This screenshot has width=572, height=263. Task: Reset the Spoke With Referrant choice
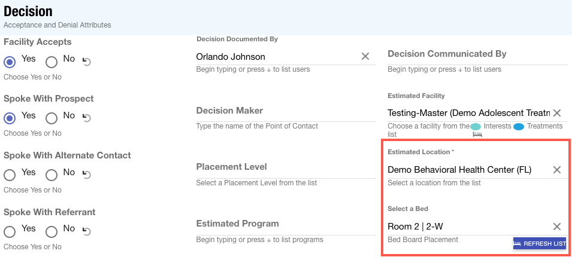pos(86,231)
